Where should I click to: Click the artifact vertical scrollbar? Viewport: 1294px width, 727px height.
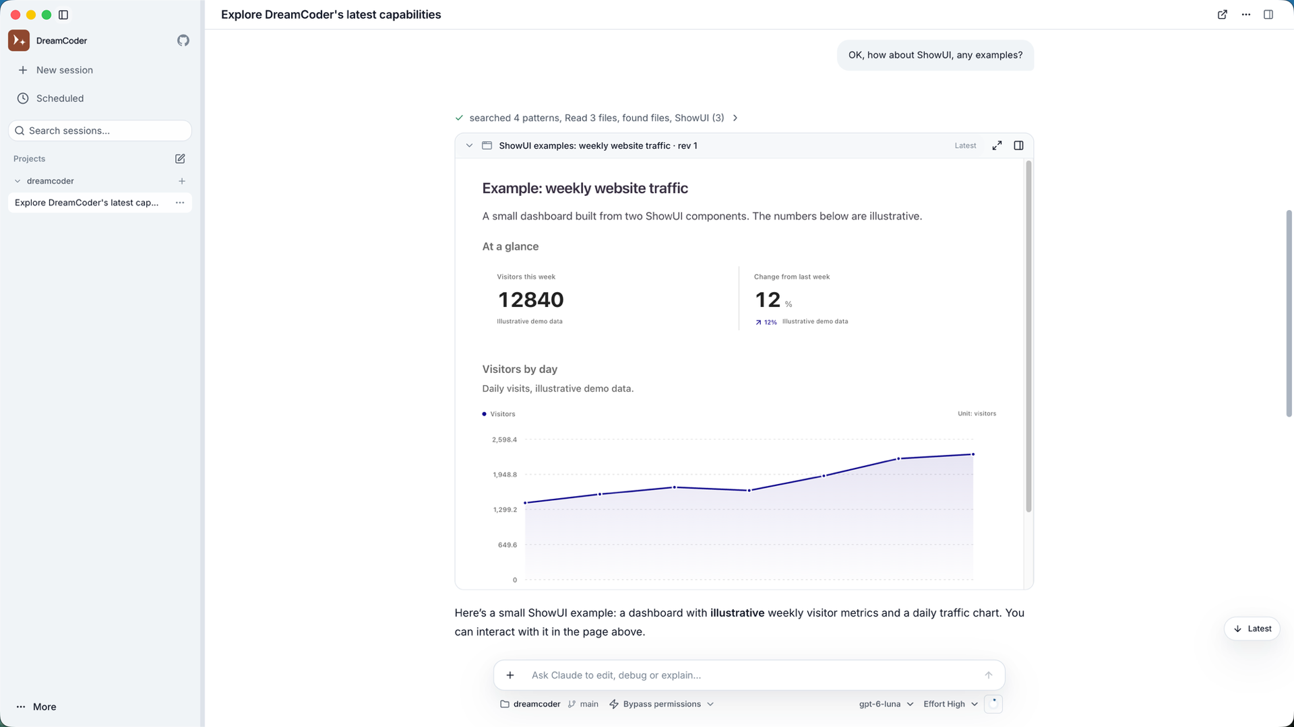point(1028,337)
